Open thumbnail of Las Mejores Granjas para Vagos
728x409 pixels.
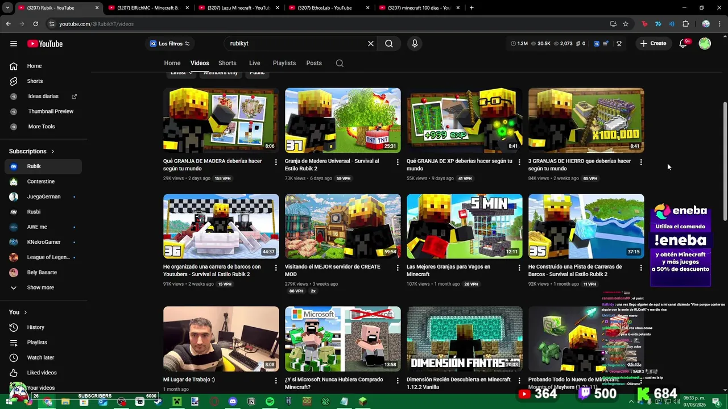465,226
